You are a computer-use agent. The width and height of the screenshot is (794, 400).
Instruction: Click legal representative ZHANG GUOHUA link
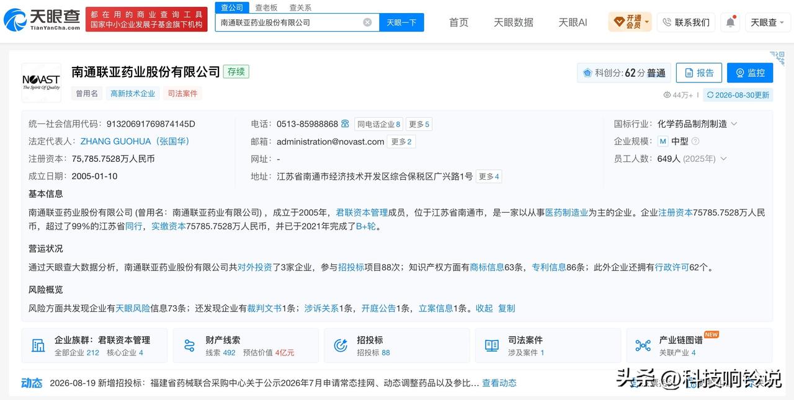(x=135, y=141)
